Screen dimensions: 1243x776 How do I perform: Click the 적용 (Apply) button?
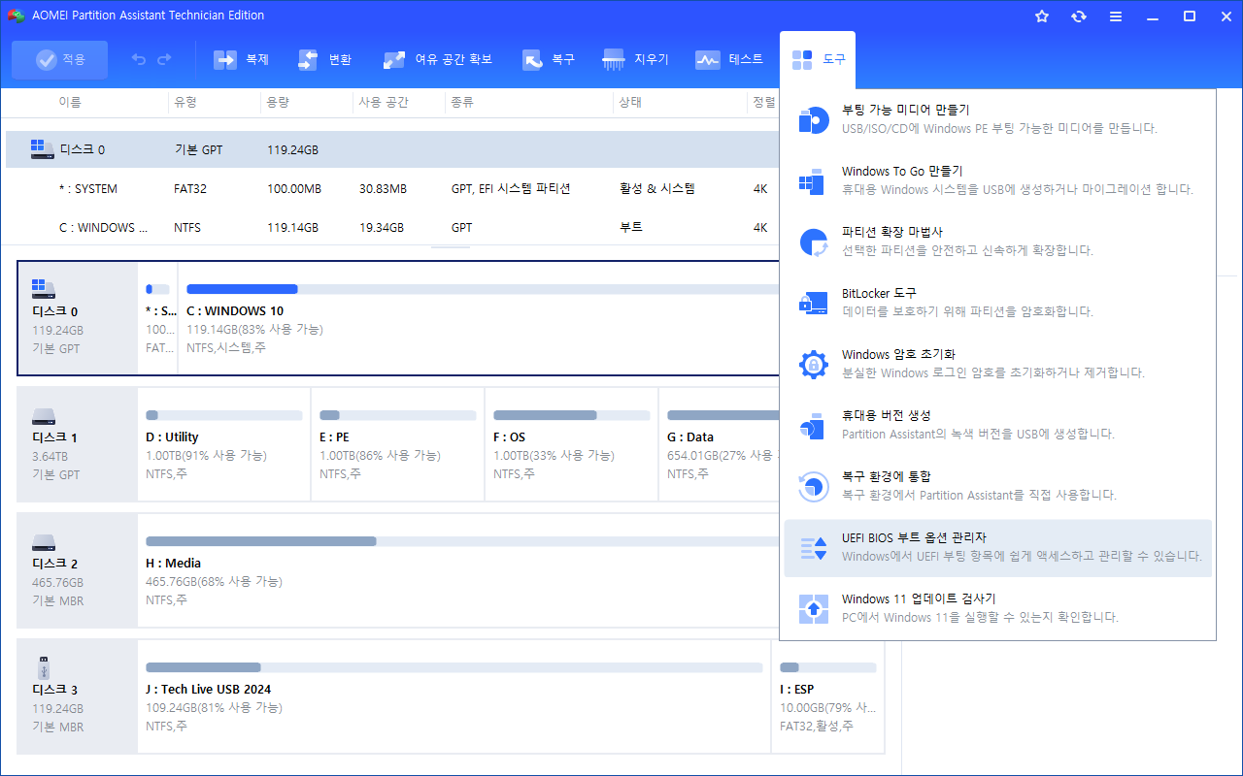click(x=60, y=60)
